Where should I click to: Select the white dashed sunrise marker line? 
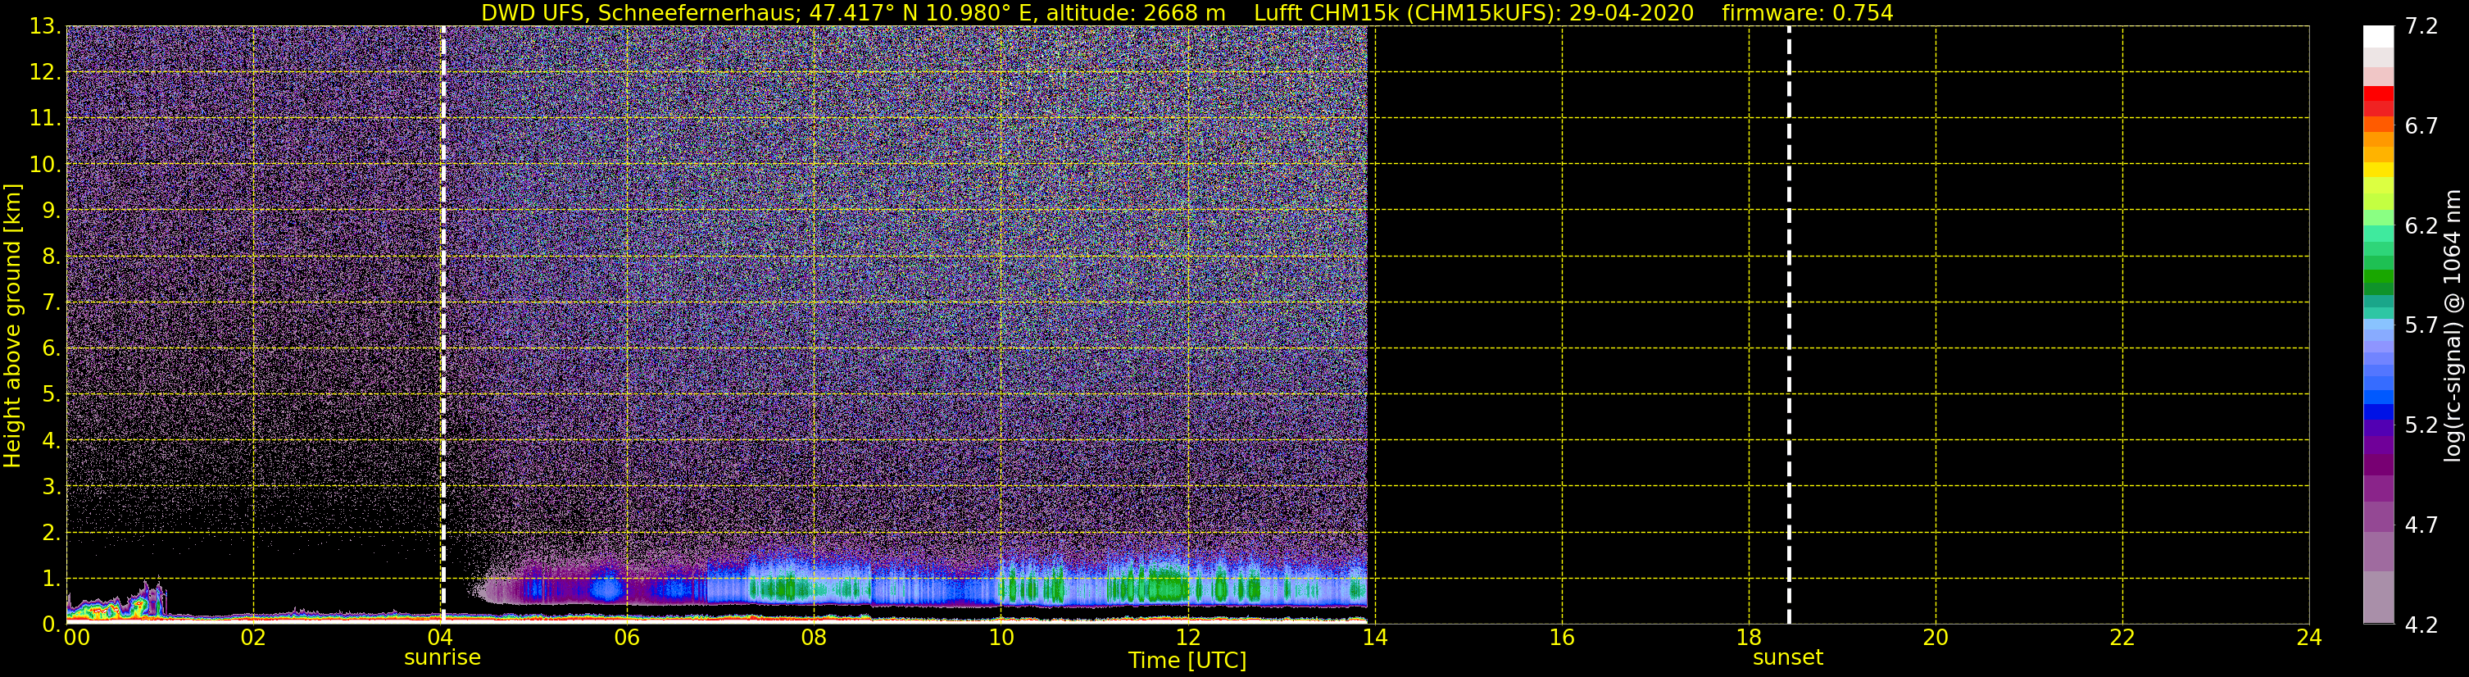pyautogui.click(x=443, y=324)
